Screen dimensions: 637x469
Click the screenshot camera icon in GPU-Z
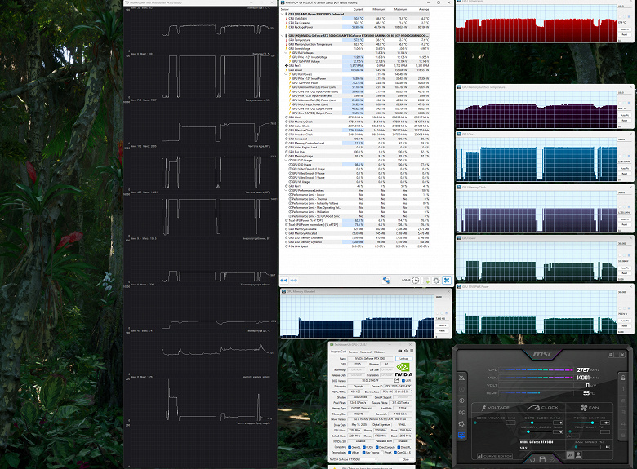pyautogui.click(x=400, y=351)
